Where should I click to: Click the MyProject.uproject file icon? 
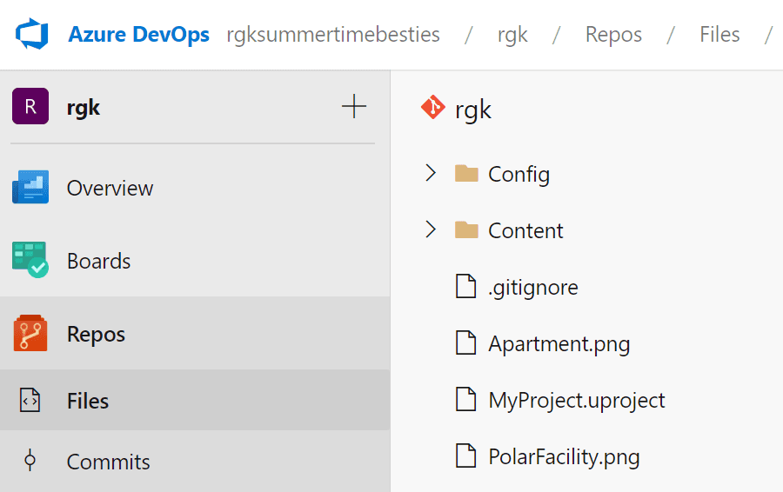coord(466,399)
